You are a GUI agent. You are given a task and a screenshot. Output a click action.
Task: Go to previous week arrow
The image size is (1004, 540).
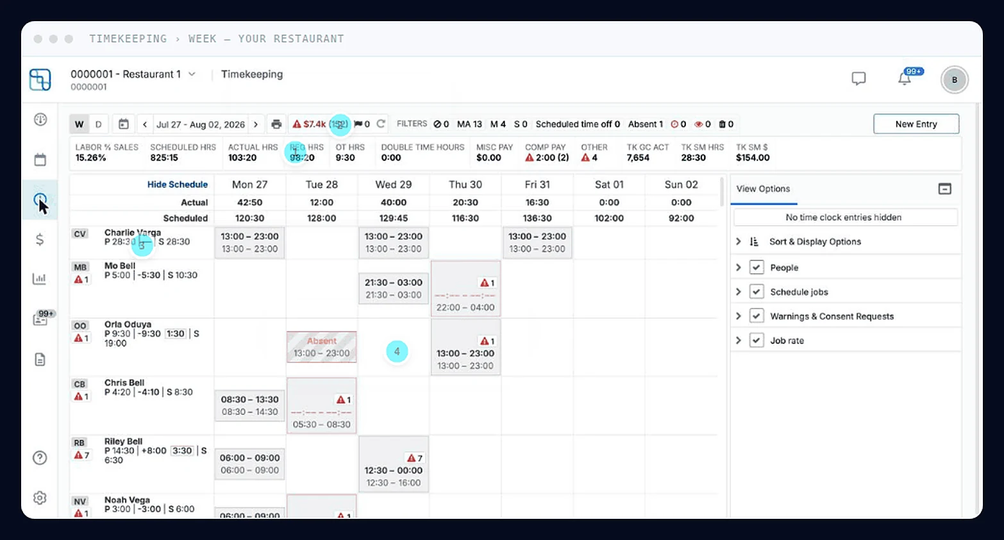(145, 124)
